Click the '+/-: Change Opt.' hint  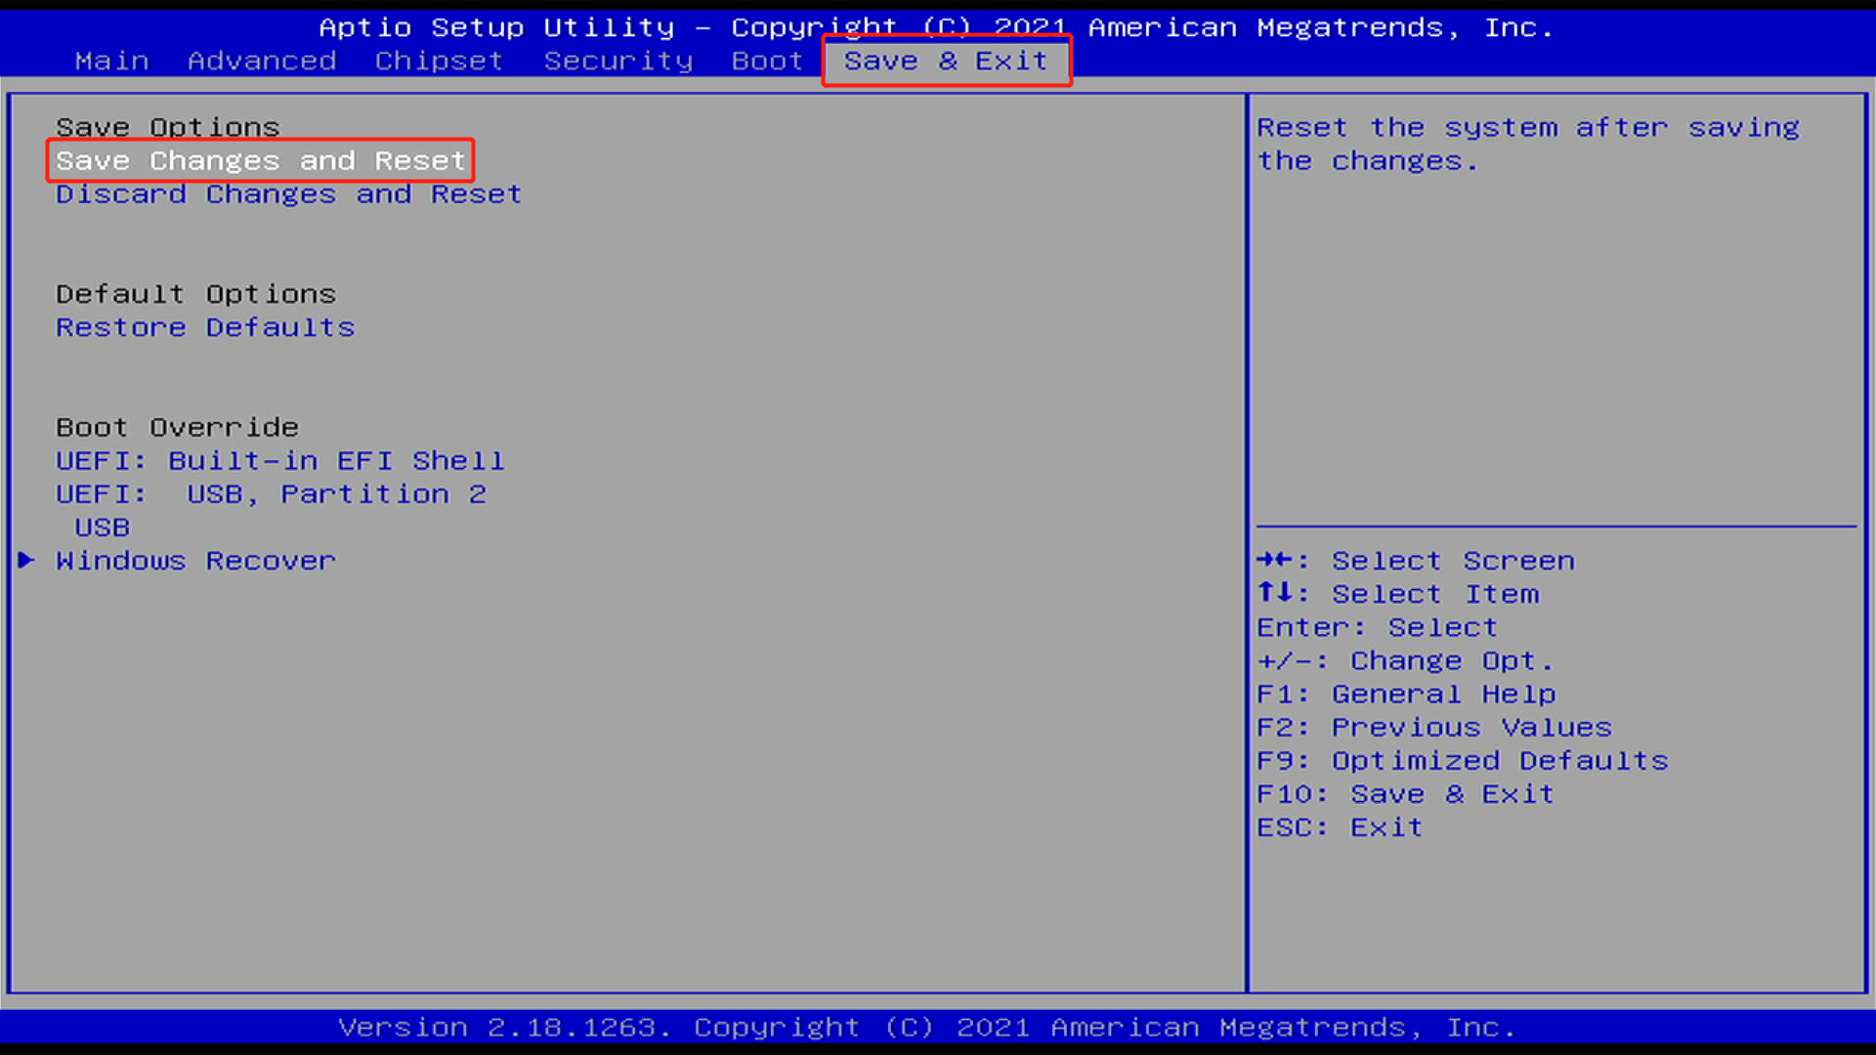(1405, 661)
